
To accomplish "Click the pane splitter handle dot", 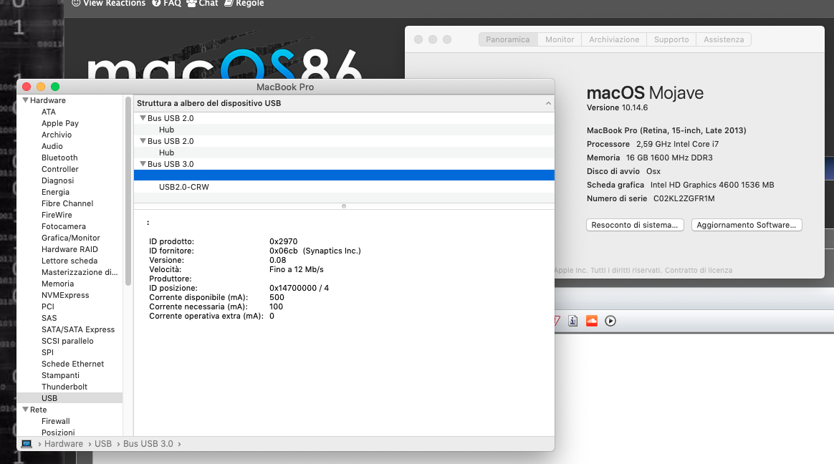I will pyautogui.click(x=344, y=206).
